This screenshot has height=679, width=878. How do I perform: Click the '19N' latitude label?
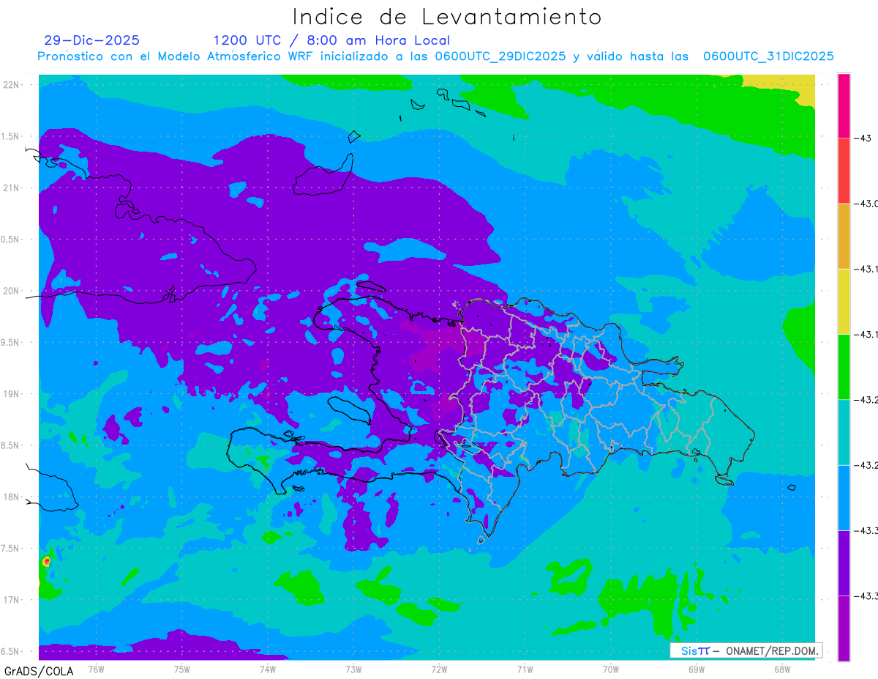click(x=12, y=393)
